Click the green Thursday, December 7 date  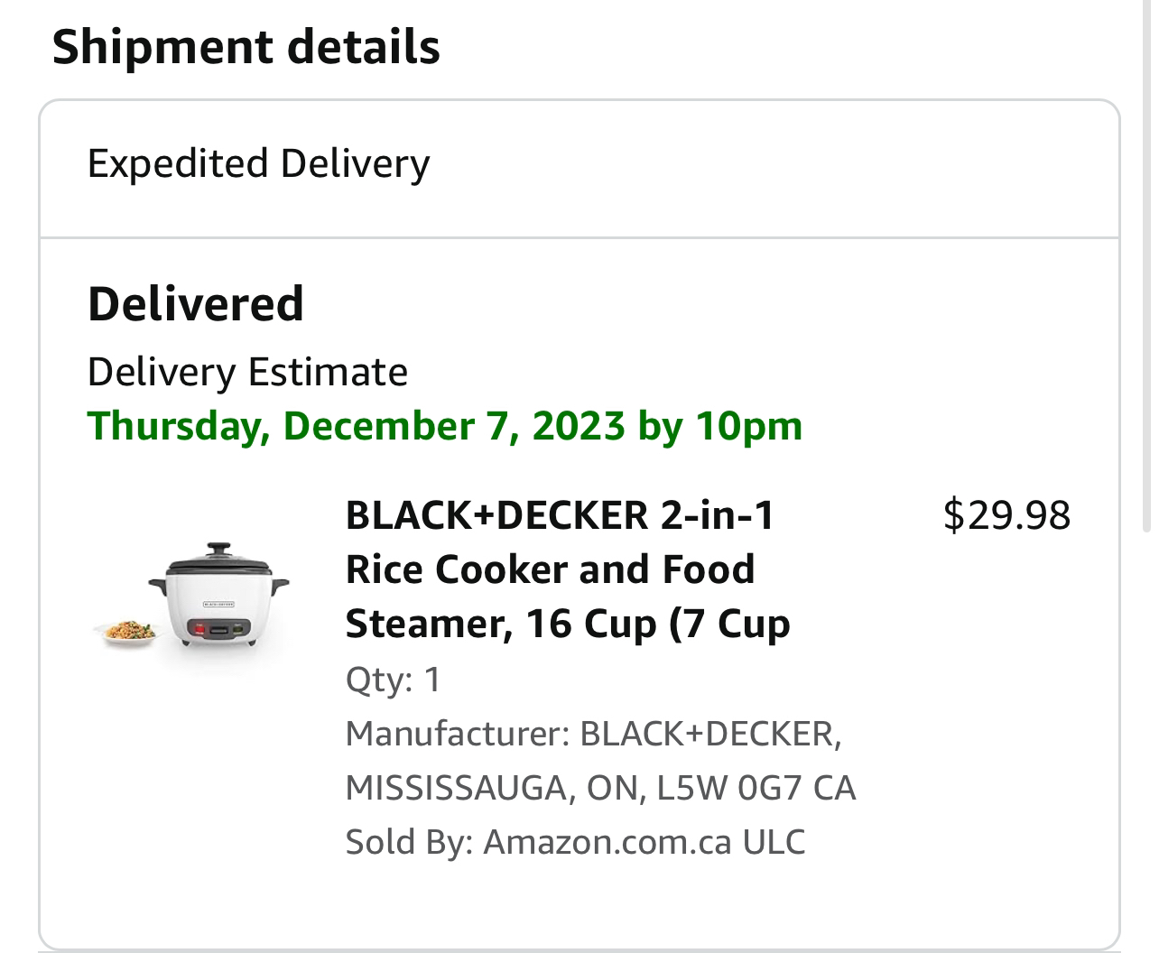pyautogui.click(x=356, y=425)
